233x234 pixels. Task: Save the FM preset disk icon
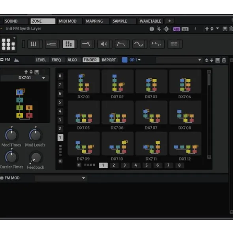click(218, 60)
